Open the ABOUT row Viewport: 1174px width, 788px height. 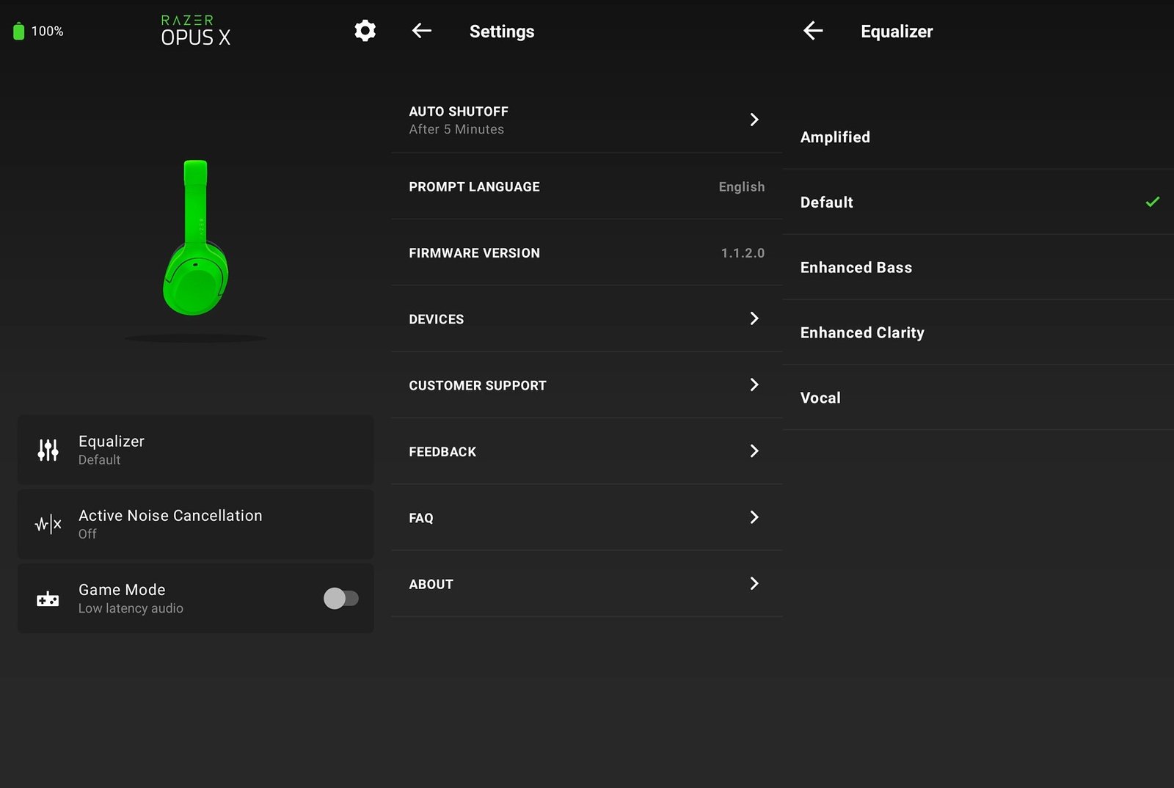586,584
